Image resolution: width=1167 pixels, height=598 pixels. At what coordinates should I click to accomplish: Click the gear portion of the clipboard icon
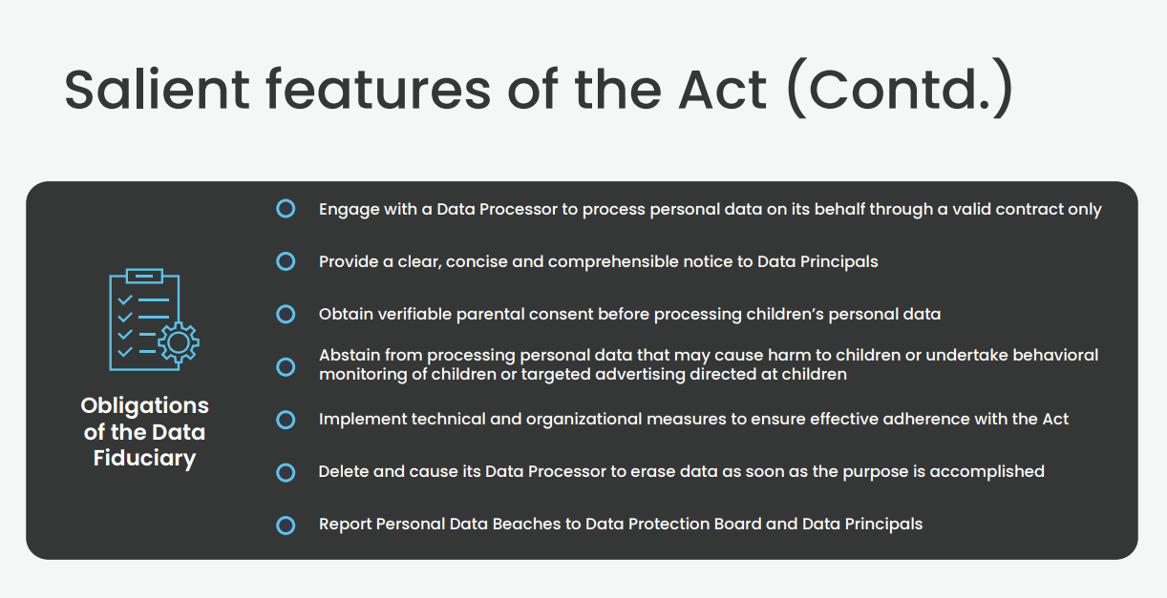point(179,342)
